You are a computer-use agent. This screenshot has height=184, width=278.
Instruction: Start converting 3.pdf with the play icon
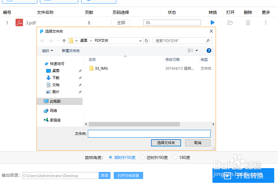pyautogui.click(x=212, y=23)
